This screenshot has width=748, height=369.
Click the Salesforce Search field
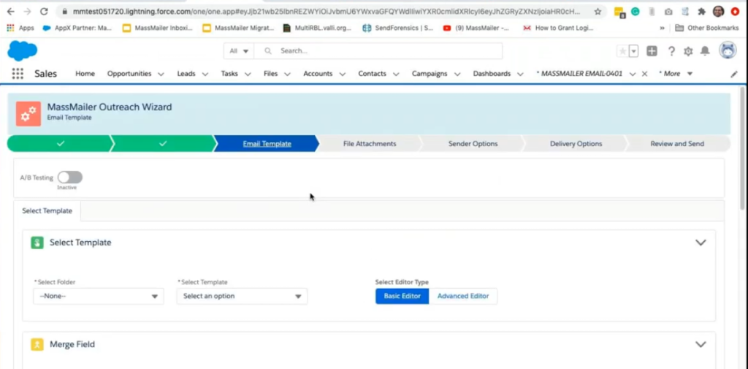pos(378,51)
